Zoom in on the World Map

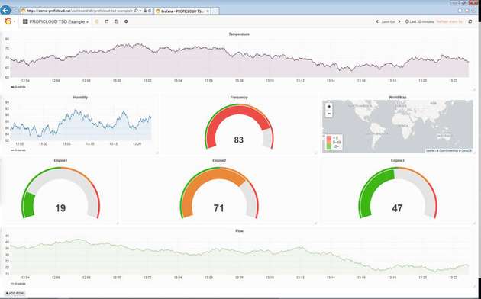329,107
